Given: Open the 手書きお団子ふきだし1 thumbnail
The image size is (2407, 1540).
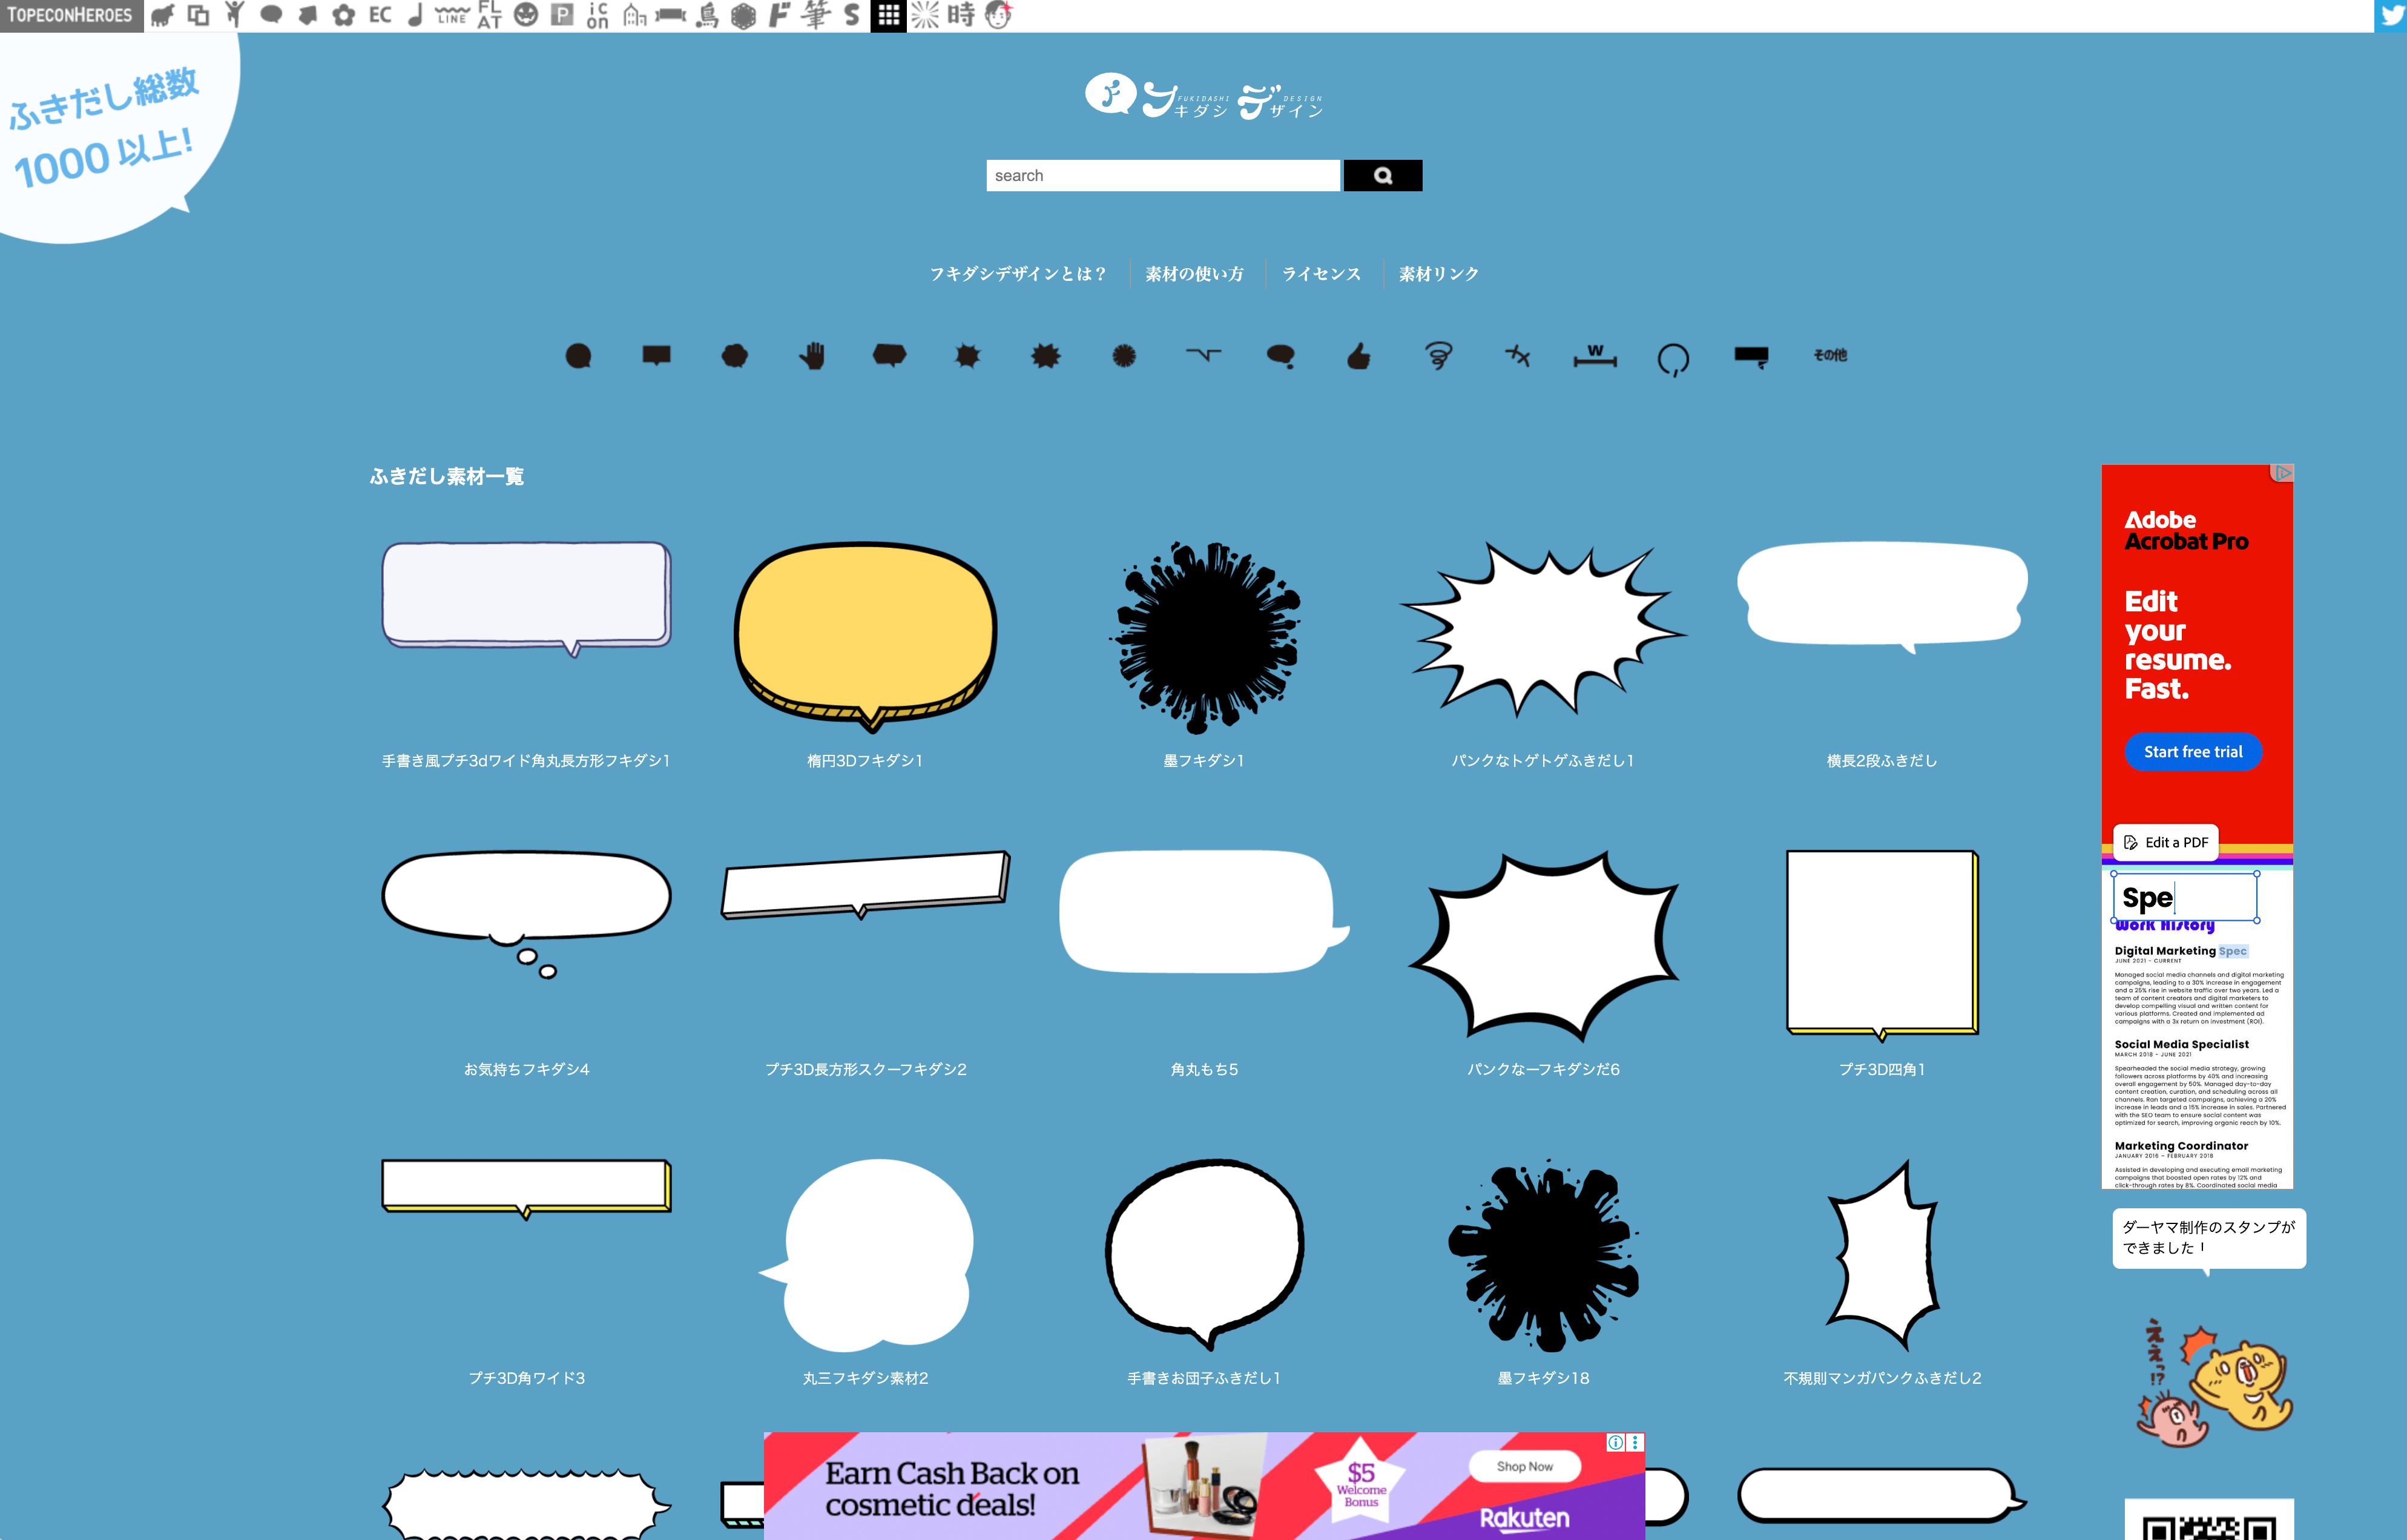Looking at the screenshot, I should 1205,1255.
